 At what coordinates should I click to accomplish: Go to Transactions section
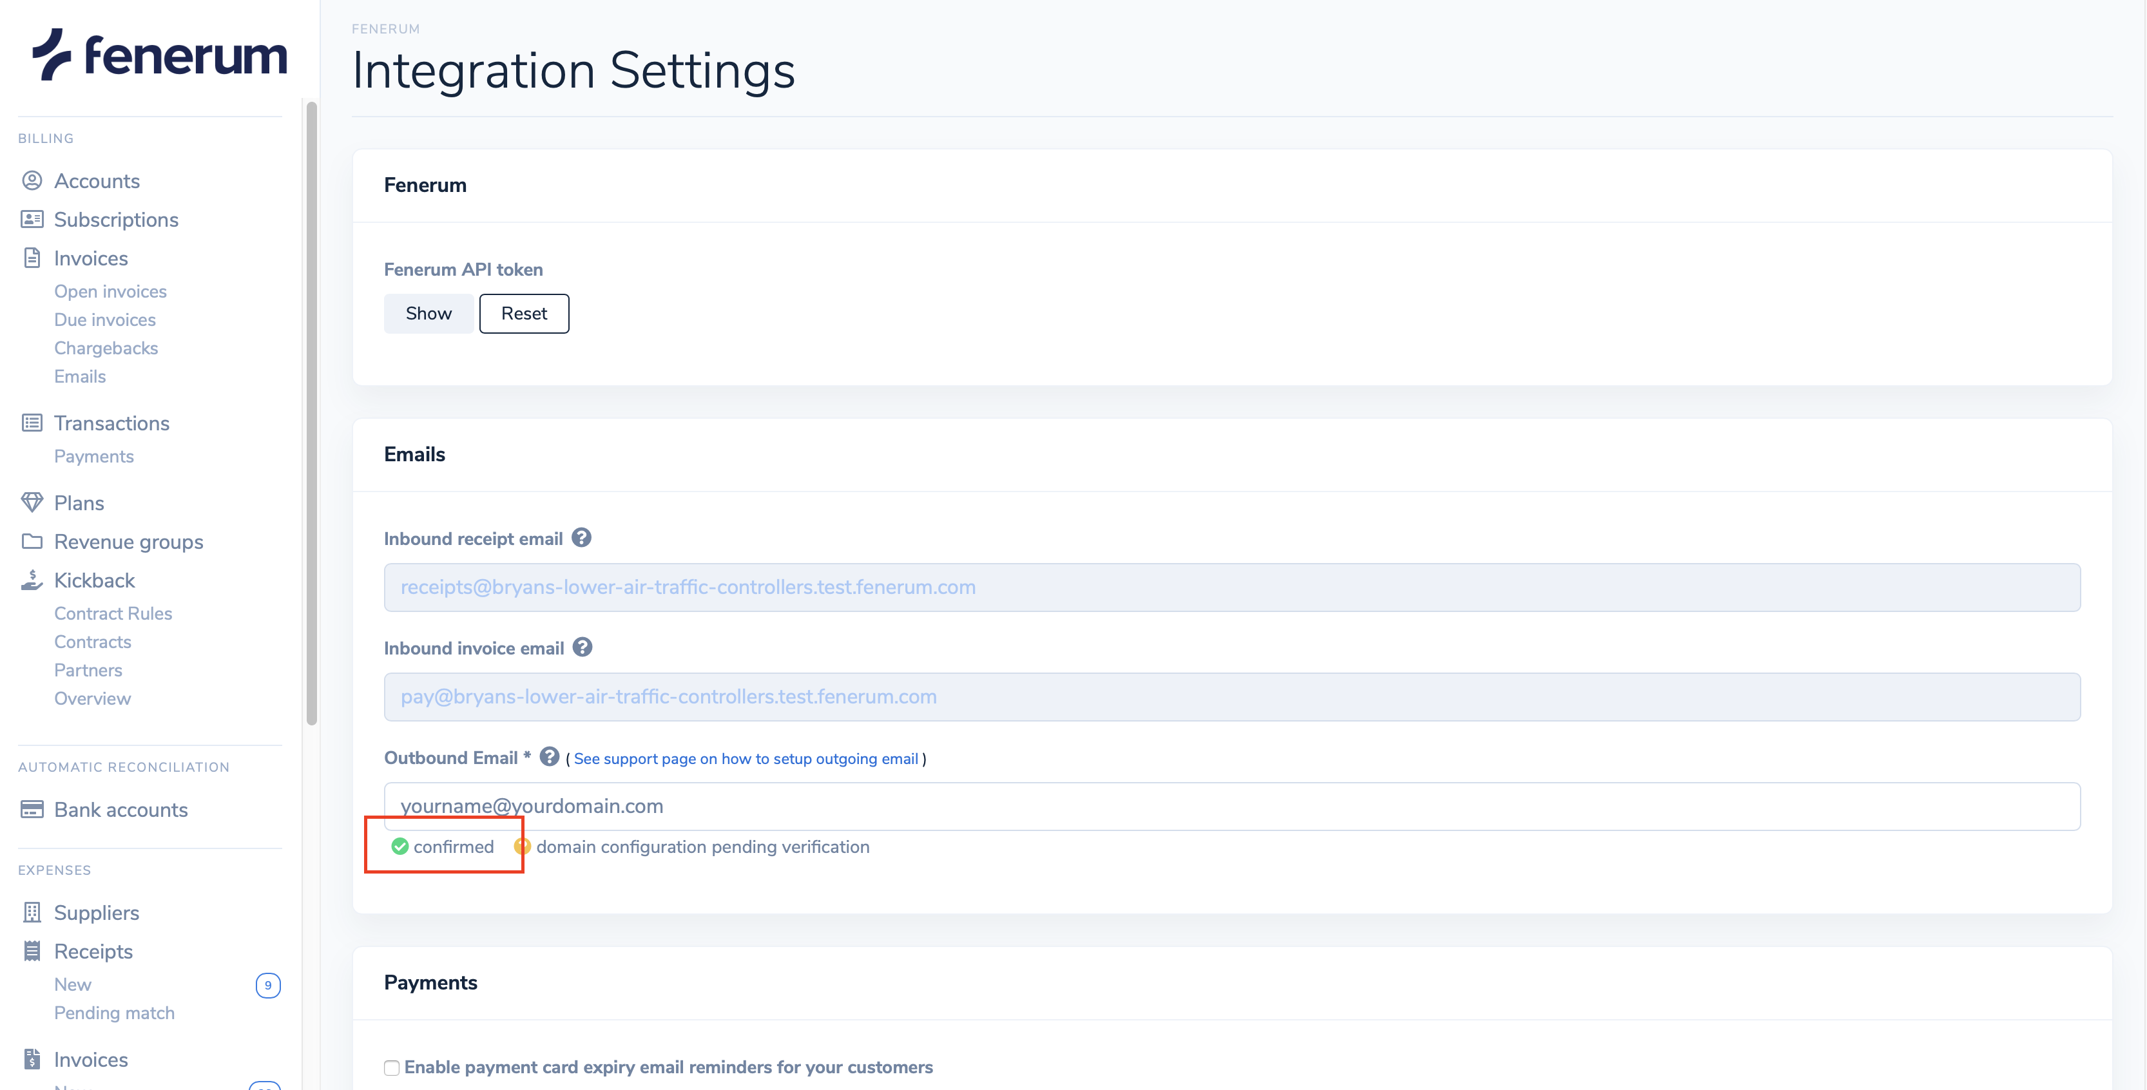click(111, 423)
